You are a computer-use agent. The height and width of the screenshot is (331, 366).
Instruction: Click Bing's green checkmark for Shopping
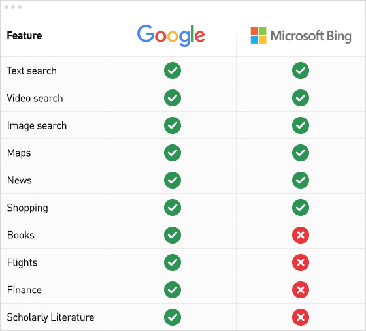[301, 208]
